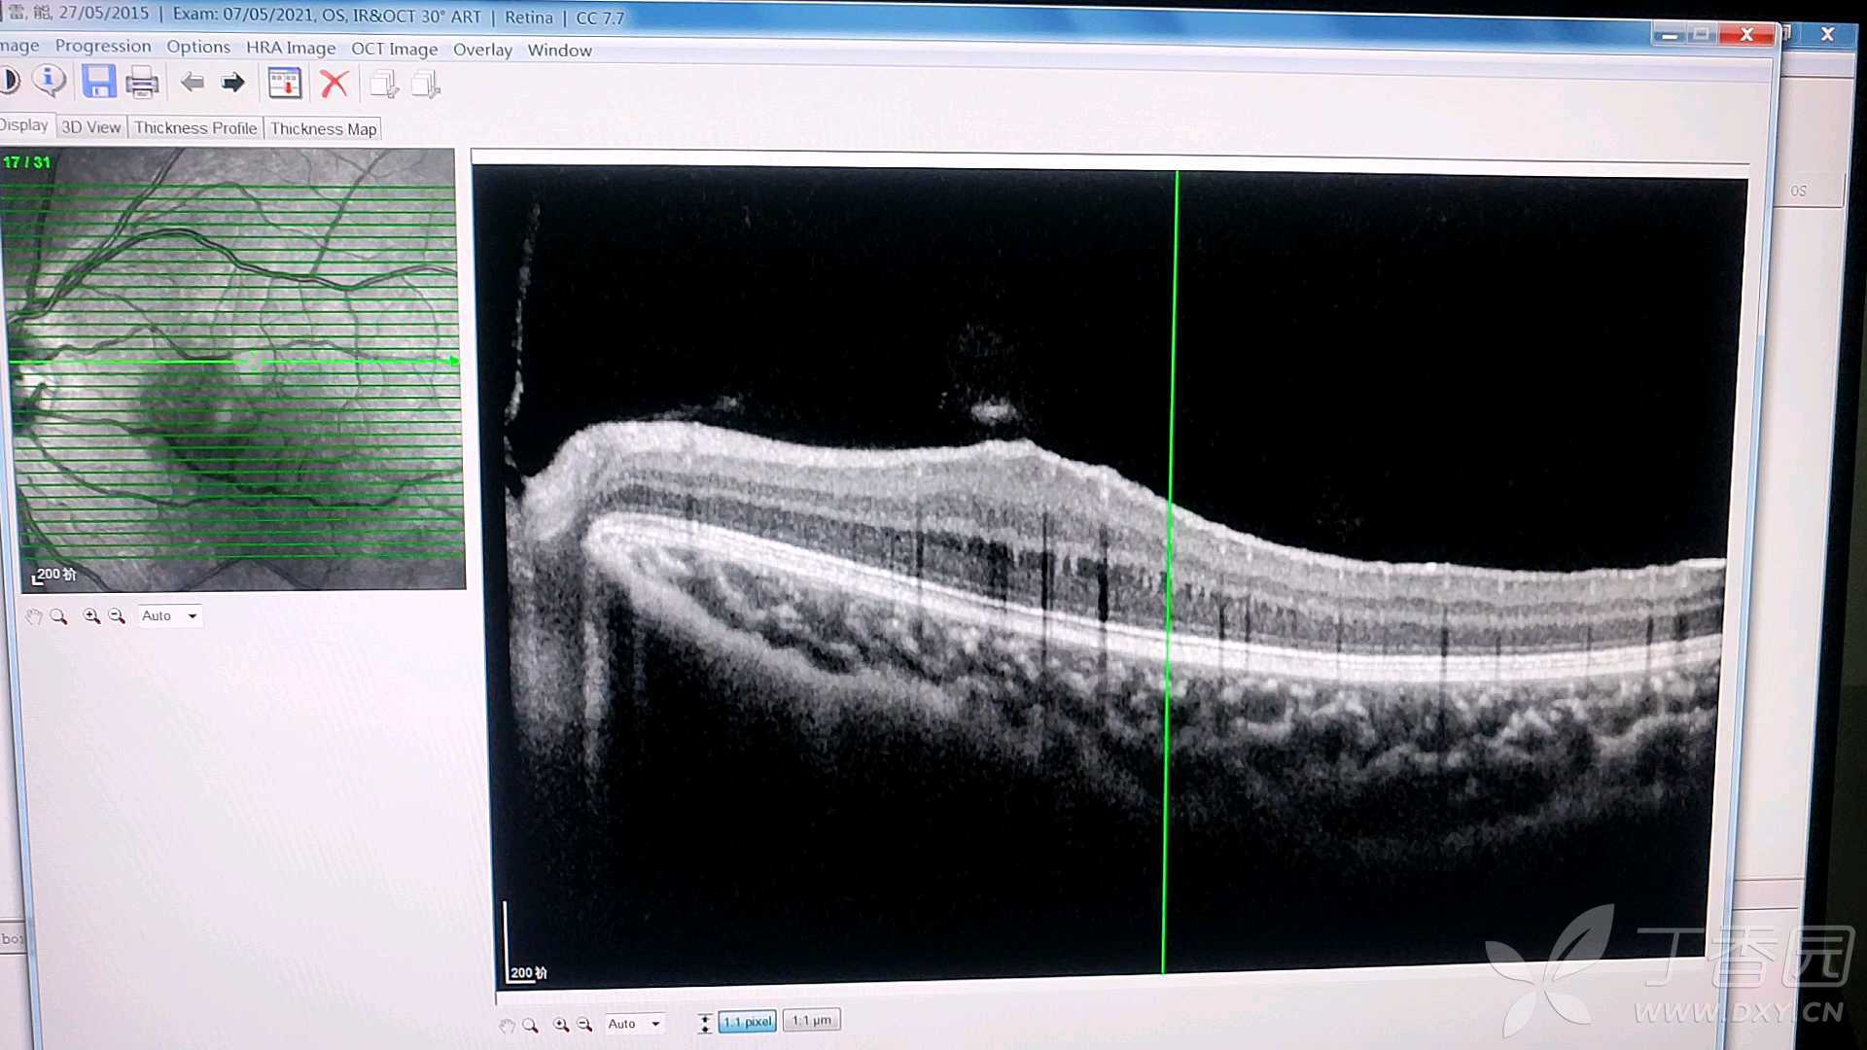Zoom out on the OCT scan
Viewport: 1867px width, 1050px height.
click(x=584, y=1025)
